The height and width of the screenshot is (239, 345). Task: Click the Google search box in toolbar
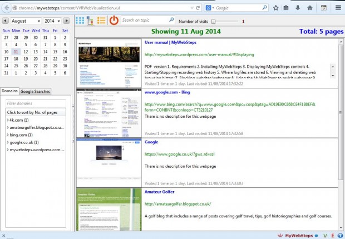point(238,8)
